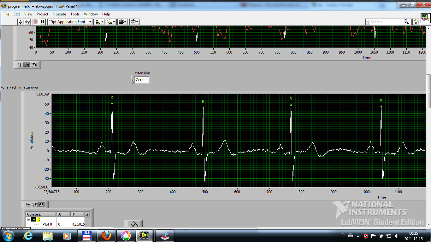Open the Help menu

tap(106, 14)
